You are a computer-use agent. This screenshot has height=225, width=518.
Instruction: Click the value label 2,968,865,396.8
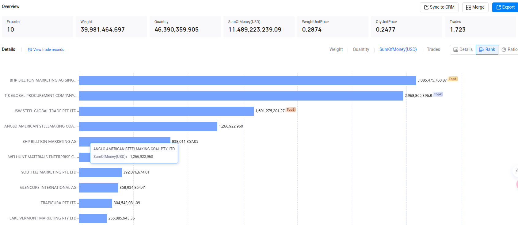tap(418, 96)
